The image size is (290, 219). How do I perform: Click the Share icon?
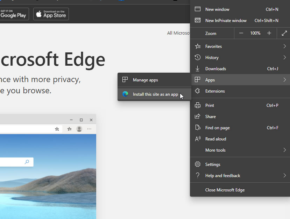198,116
